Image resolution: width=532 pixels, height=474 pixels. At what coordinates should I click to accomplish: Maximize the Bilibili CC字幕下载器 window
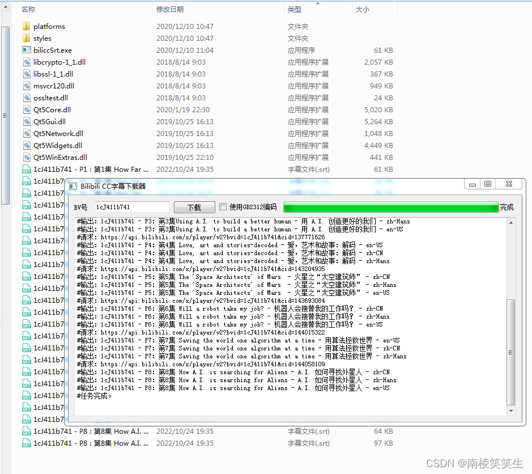pyautogui.click(x=488, y=184)
